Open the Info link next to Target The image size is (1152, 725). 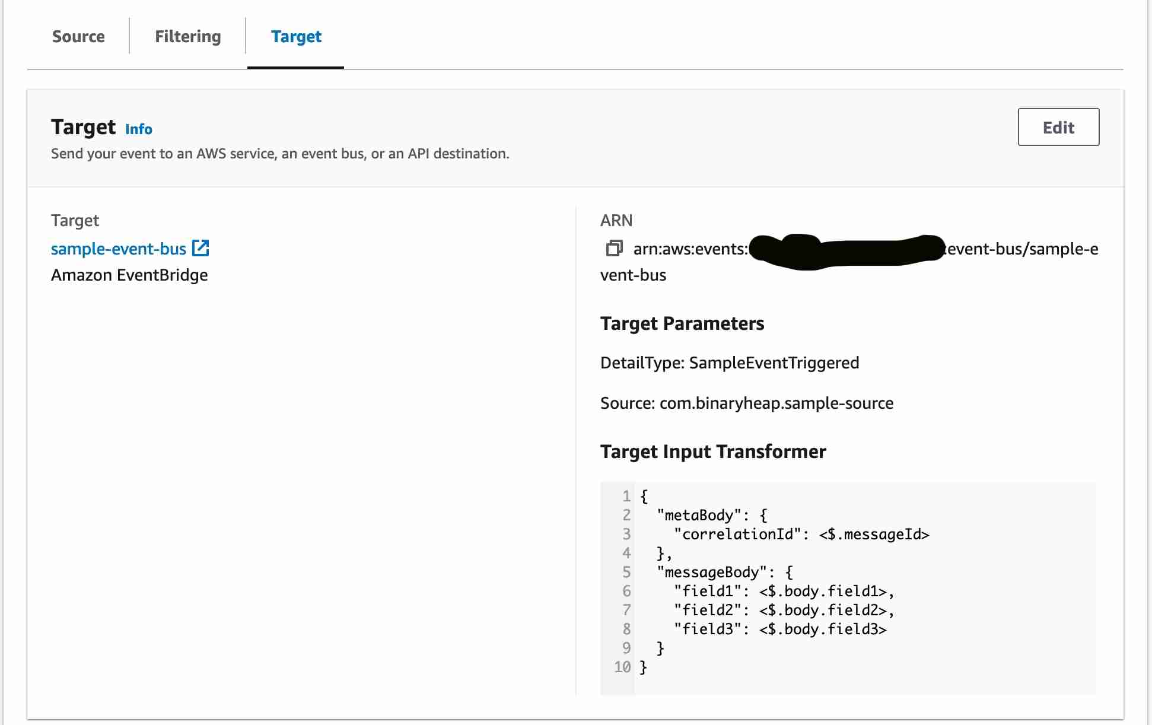pos(138,129)
